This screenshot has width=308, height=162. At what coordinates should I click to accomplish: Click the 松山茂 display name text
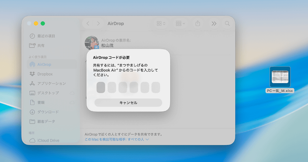pyautogui.click(x=107, y=45)
